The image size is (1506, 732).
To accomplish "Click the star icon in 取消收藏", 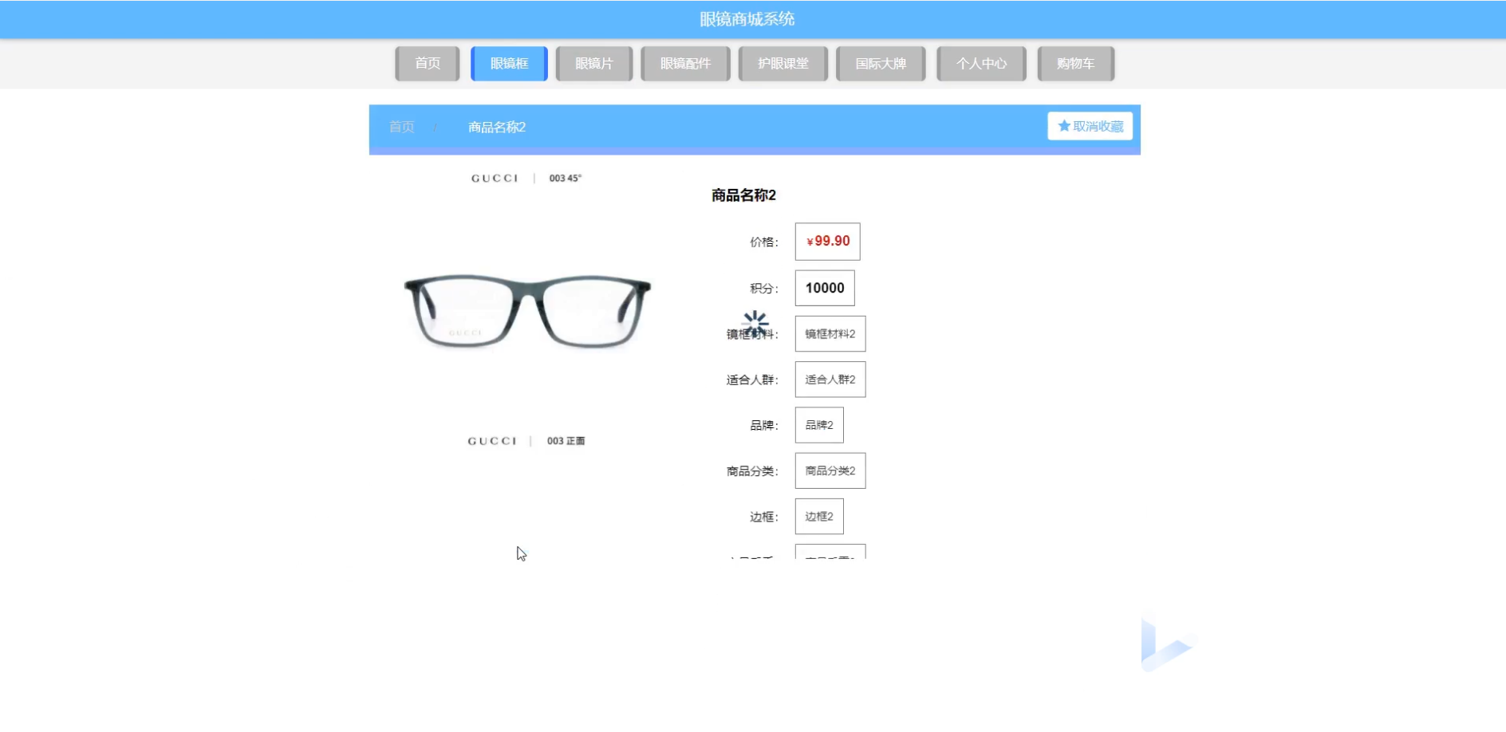I will 1063,126.
